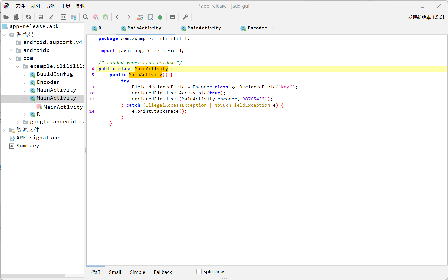Close the R tab
This screenshot has width=448, height=280.
(108, 28)
